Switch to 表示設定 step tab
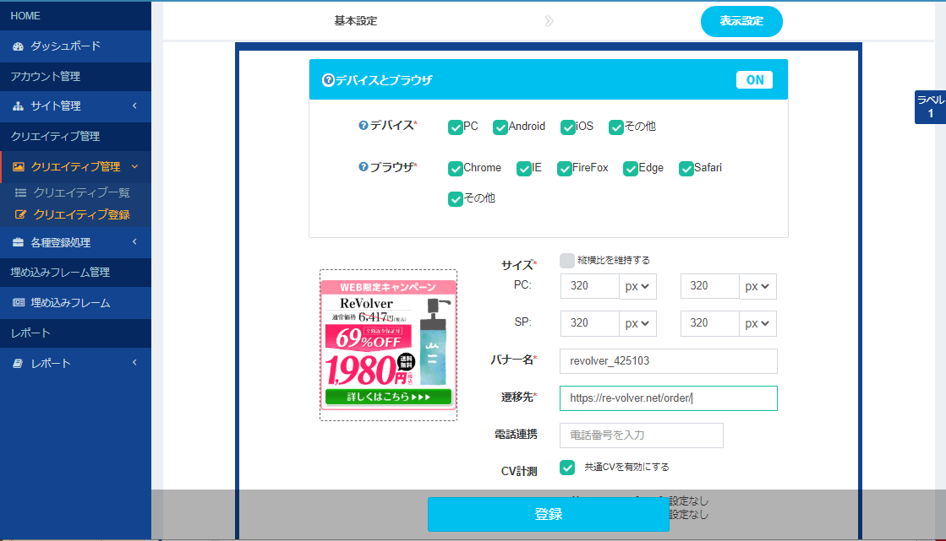 tap(741, 21)
